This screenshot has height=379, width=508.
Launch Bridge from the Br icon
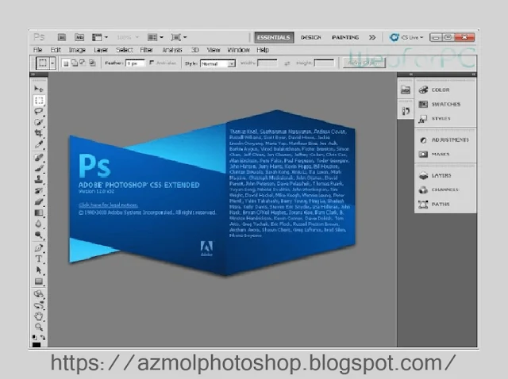pos(62,37)
